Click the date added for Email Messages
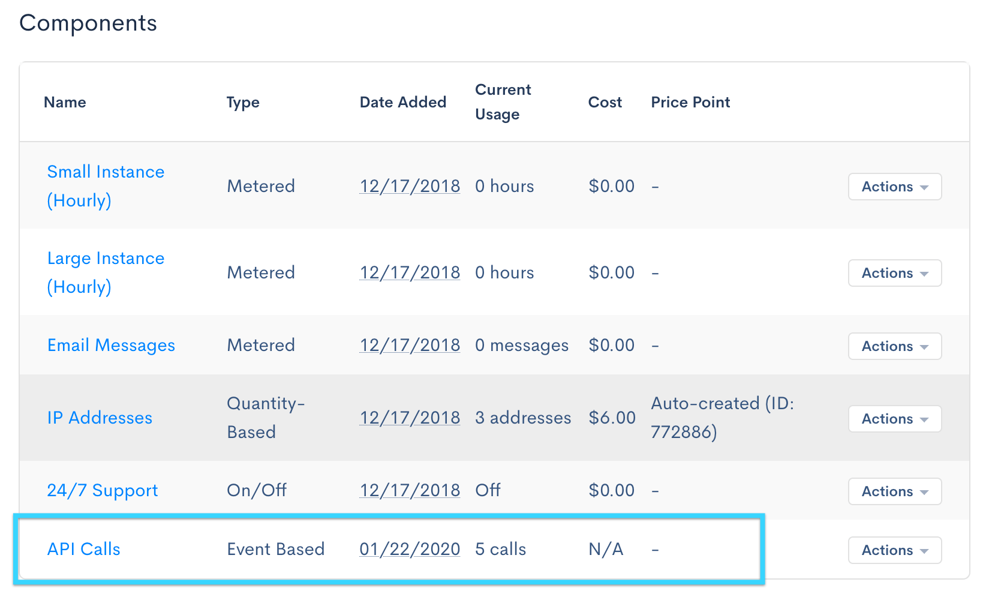 pyautogui.click(x=410, y=345)
